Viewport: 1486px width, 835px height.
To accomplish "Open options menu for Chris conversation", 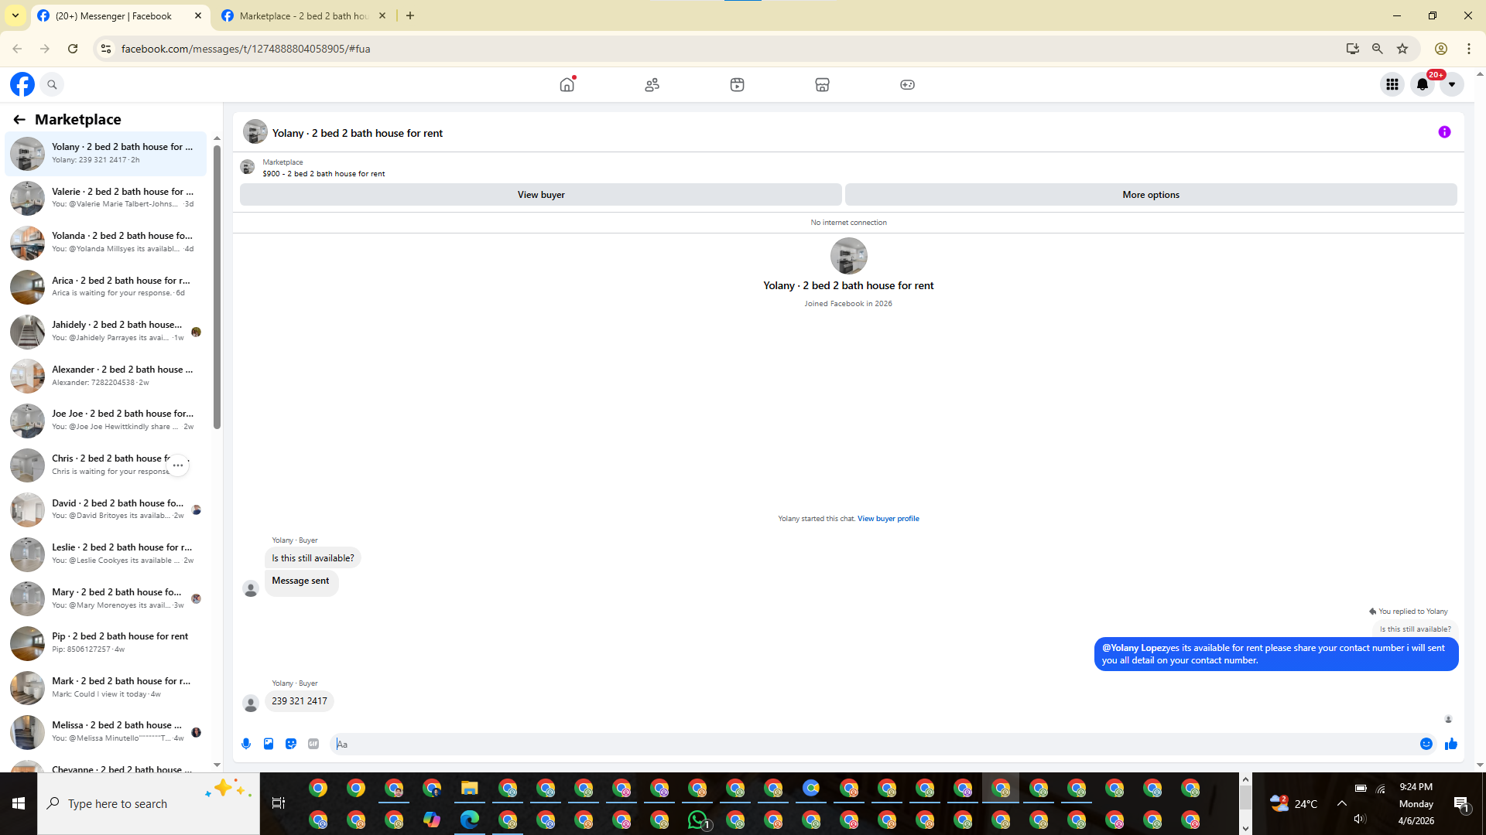I will point(178,465).
